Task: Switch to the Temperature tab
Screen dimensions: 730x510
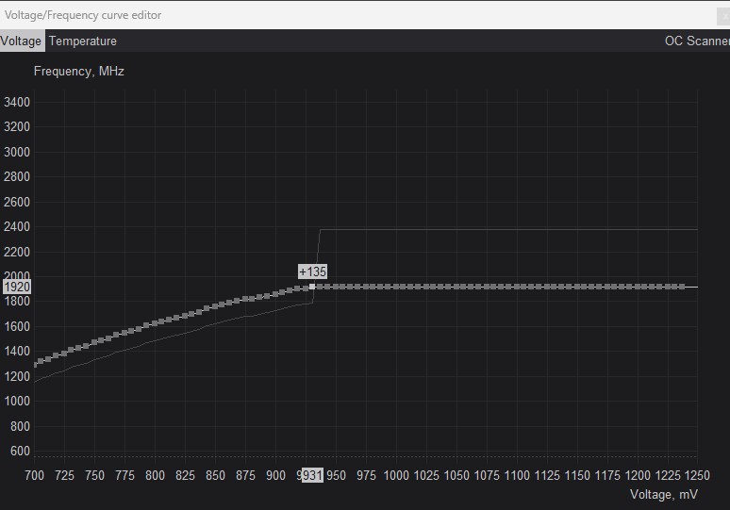Action: [83, 41]
